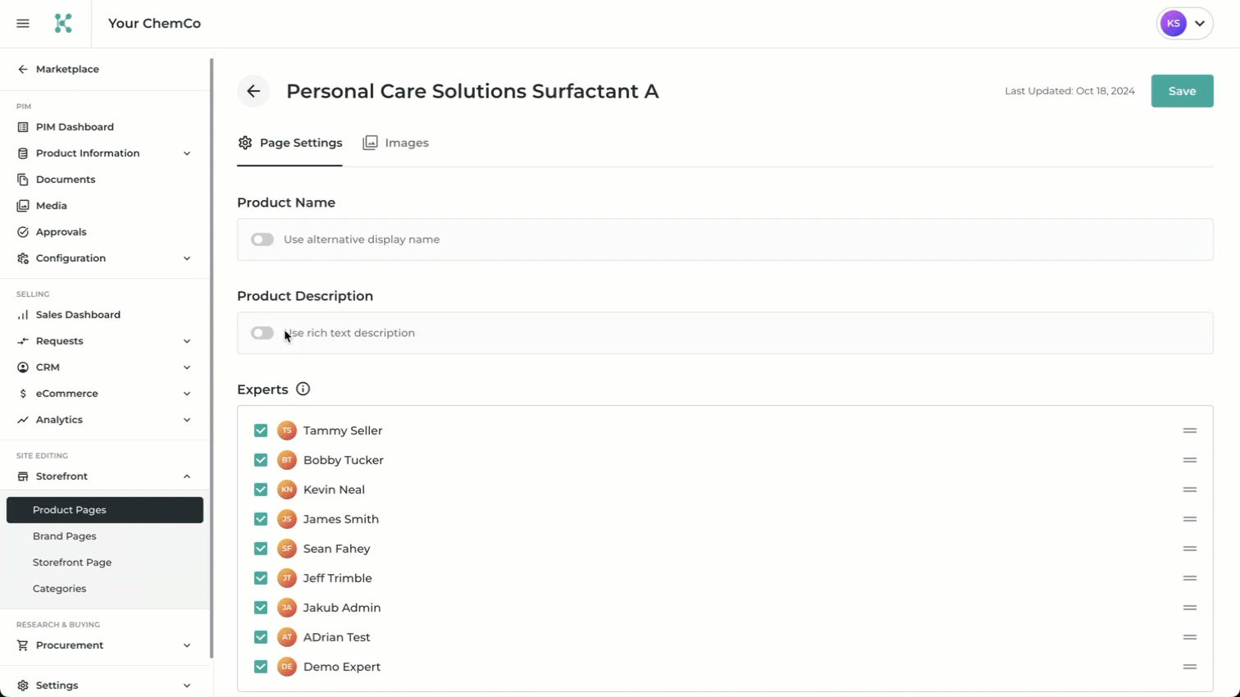This screenshot has height=697, width=1240.
Task: Enable Use alternative display name toggle
Action: [262, 239]
